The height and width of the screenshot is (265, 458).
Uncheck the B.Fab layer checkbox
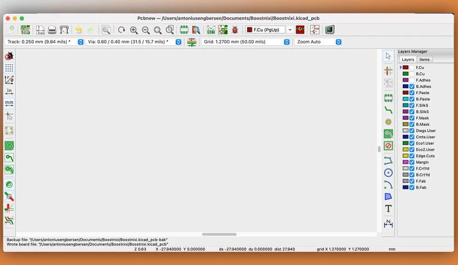coord(412,187)
